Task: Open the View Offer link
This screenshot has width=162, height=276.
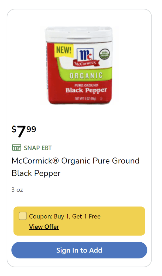Action: [x=44, y=227]
